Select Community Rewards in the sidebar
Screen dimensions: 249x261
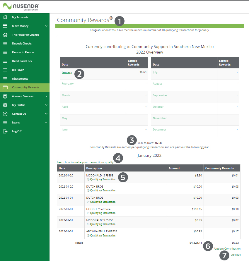point(26,87)
